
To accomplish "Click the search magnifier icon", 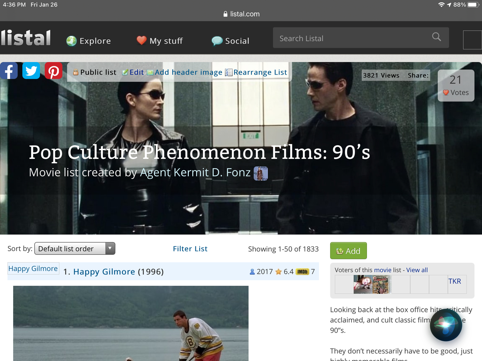I will [x=436, y=37].
